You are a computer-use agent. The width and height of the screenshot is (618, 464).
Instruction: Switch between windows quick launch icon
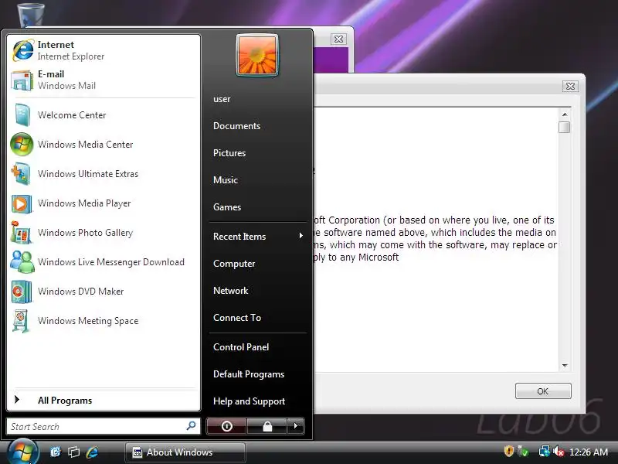coord(73,452)
